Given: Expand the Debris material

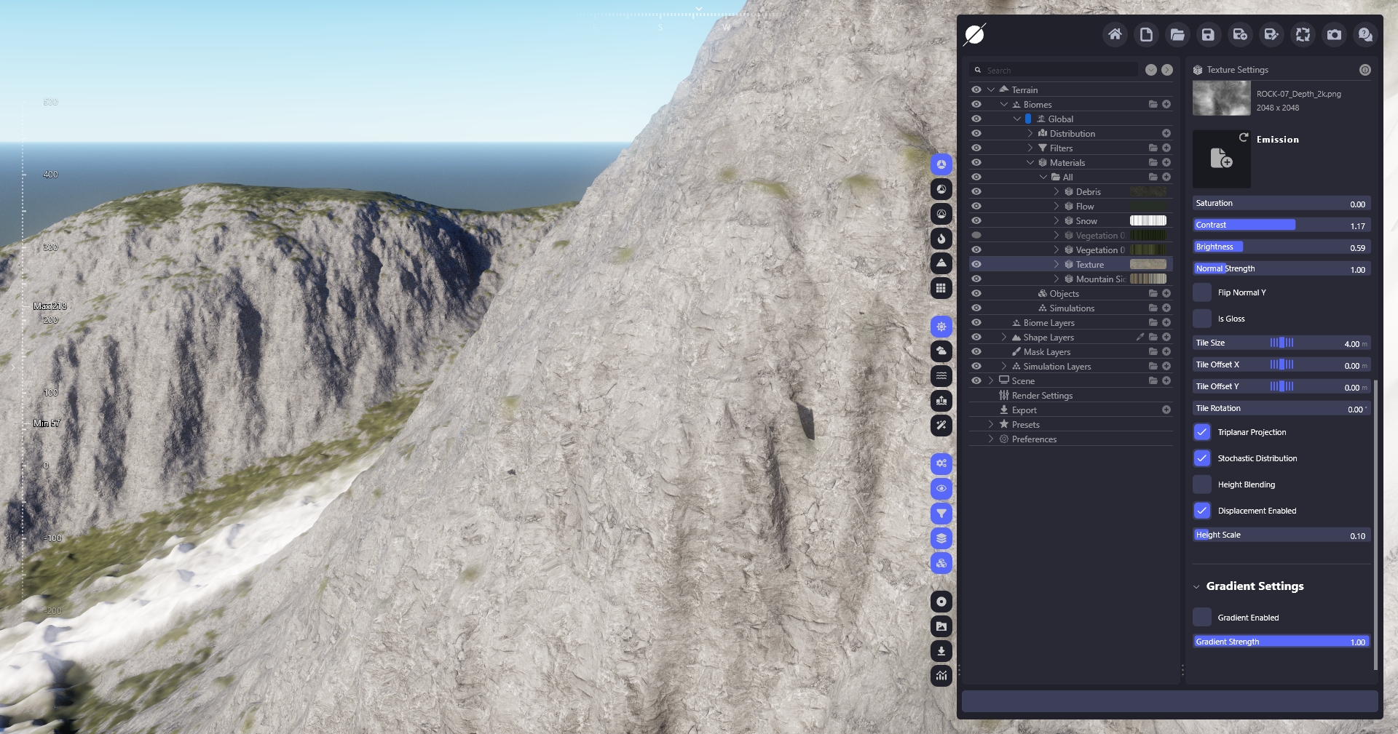Looking at the screenshot, I should 1057,191.
